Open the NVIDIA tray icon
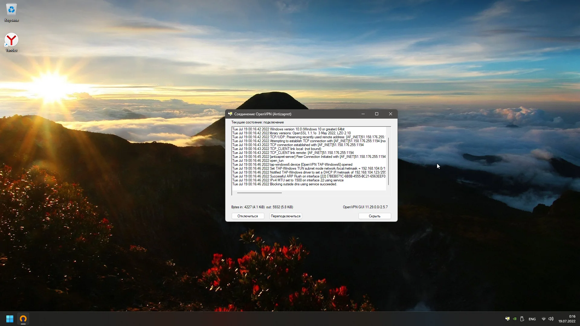 point(515,319)
